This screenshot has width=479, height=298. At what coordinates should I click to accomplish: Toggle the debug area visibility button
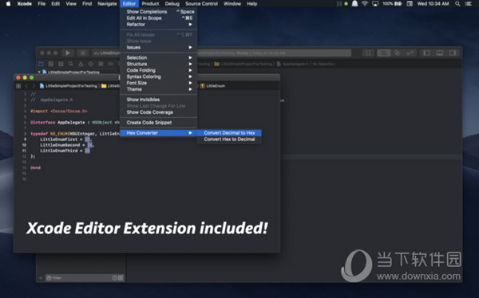point(440,53)
